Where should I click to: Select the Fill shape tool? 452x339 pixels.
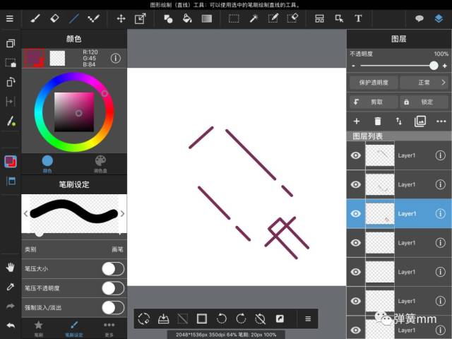[168, 19]
